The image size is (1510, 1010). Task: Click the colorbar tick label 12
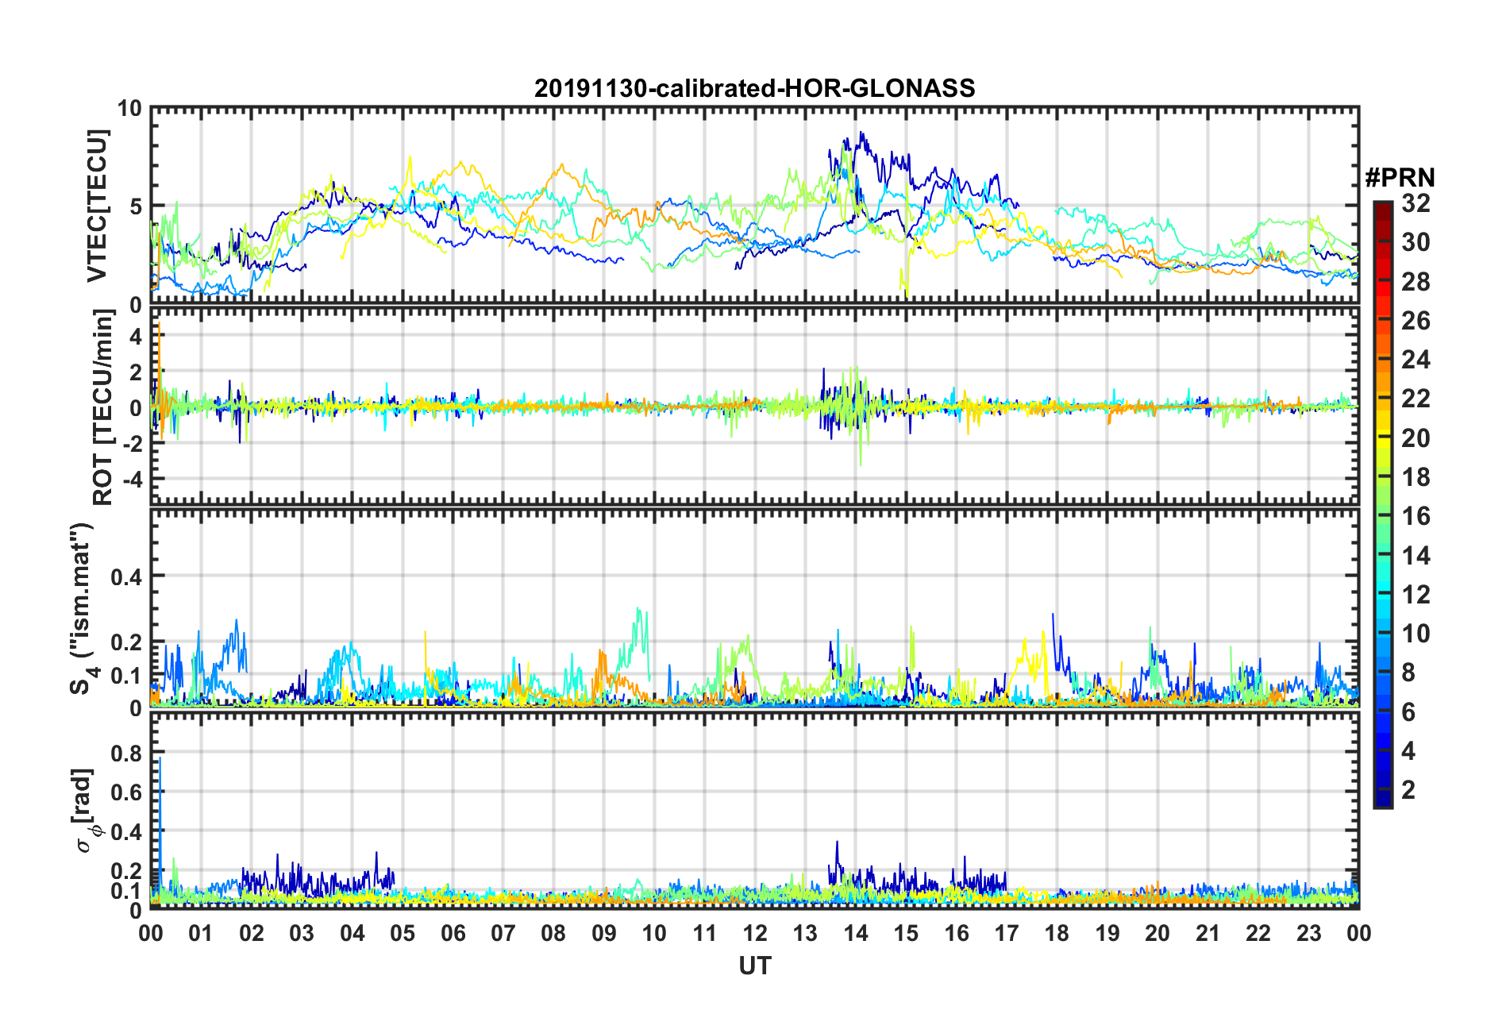1416,595
